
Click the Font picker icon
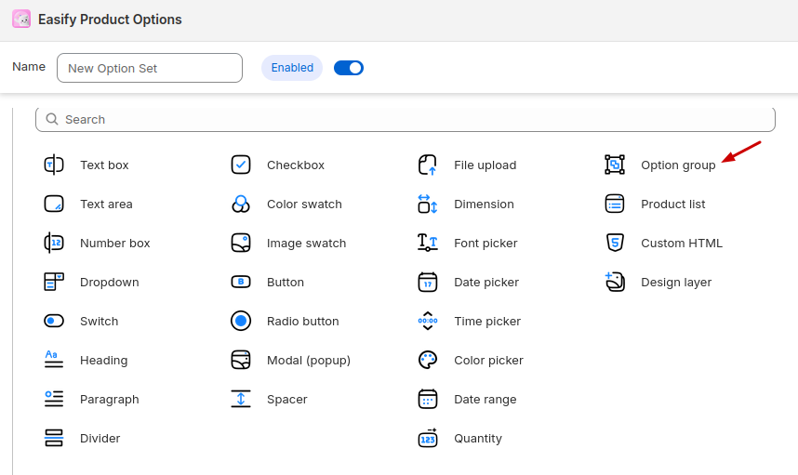428,244
